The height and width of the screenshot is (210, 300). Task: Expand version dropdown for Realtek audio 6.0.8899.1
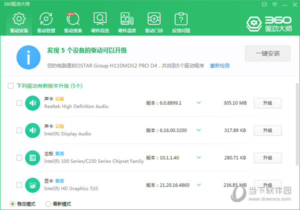198,103
